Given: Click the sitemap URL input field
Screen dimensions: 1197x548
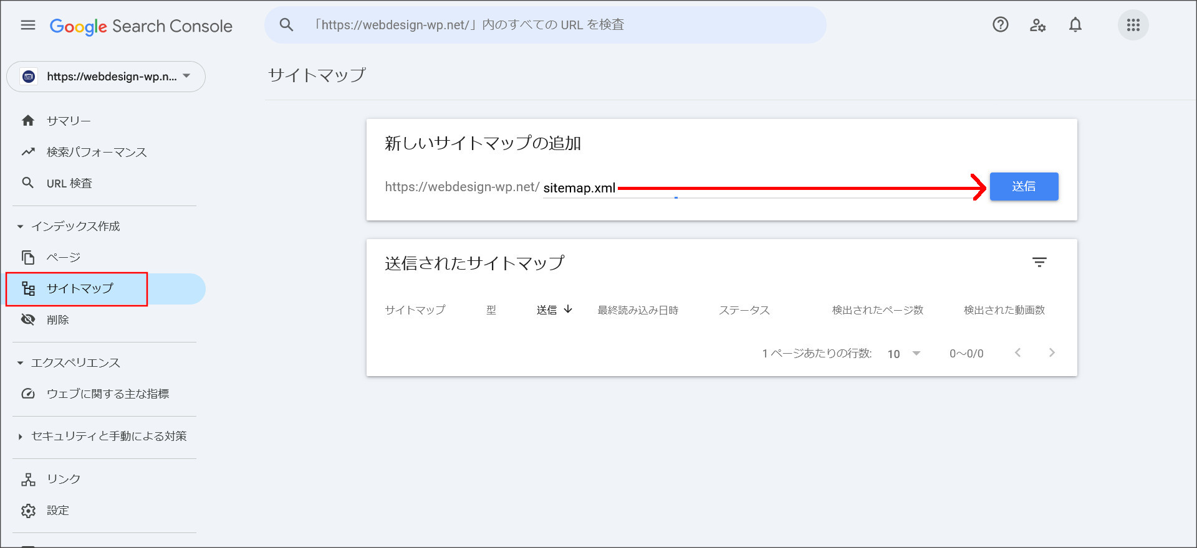Looking at the screenshot, I should [761, 187].
